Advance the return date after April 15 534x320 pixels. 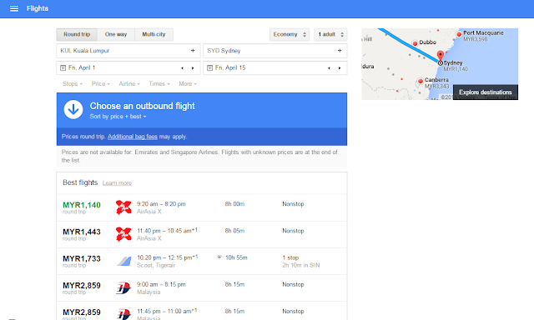coord(340,68)
